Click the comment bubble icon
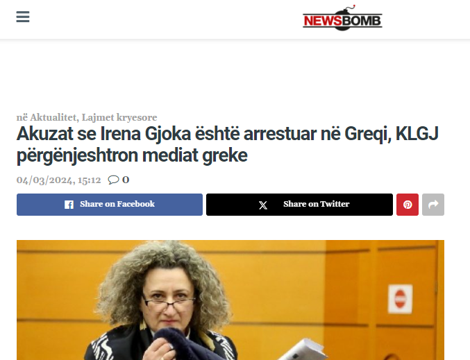The width and height of the screenshot is (470, 360). click(x=113, y=180)
